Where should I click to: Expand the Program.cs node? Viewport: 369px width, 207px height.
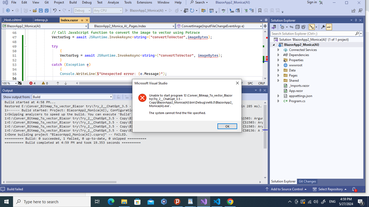(x=279, y=101)
